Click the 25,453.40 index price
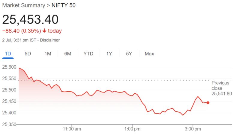Image resolution: width=240 pixels, height=134 pixels. pos(30,19)
